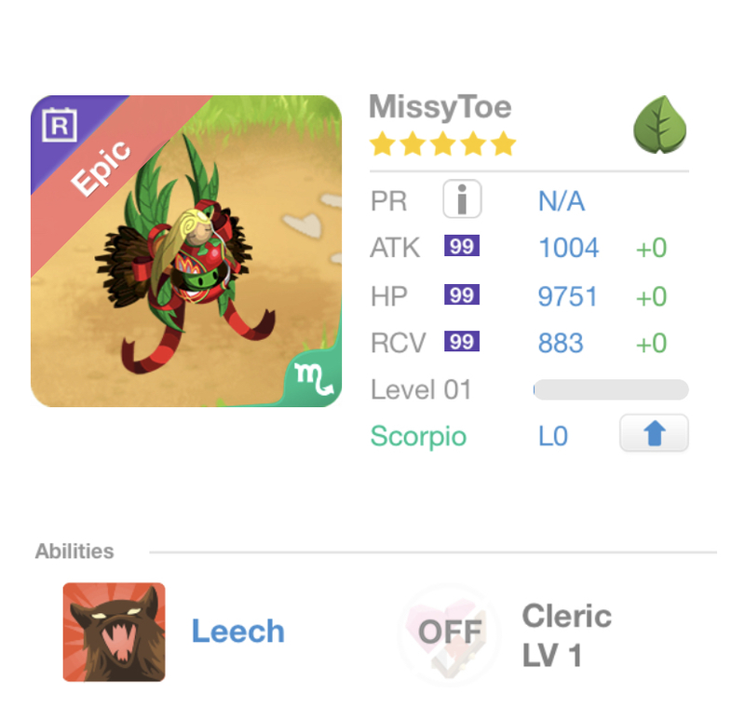Click the Level 01 progress bar
745x721 pixels.
[611, 389]
